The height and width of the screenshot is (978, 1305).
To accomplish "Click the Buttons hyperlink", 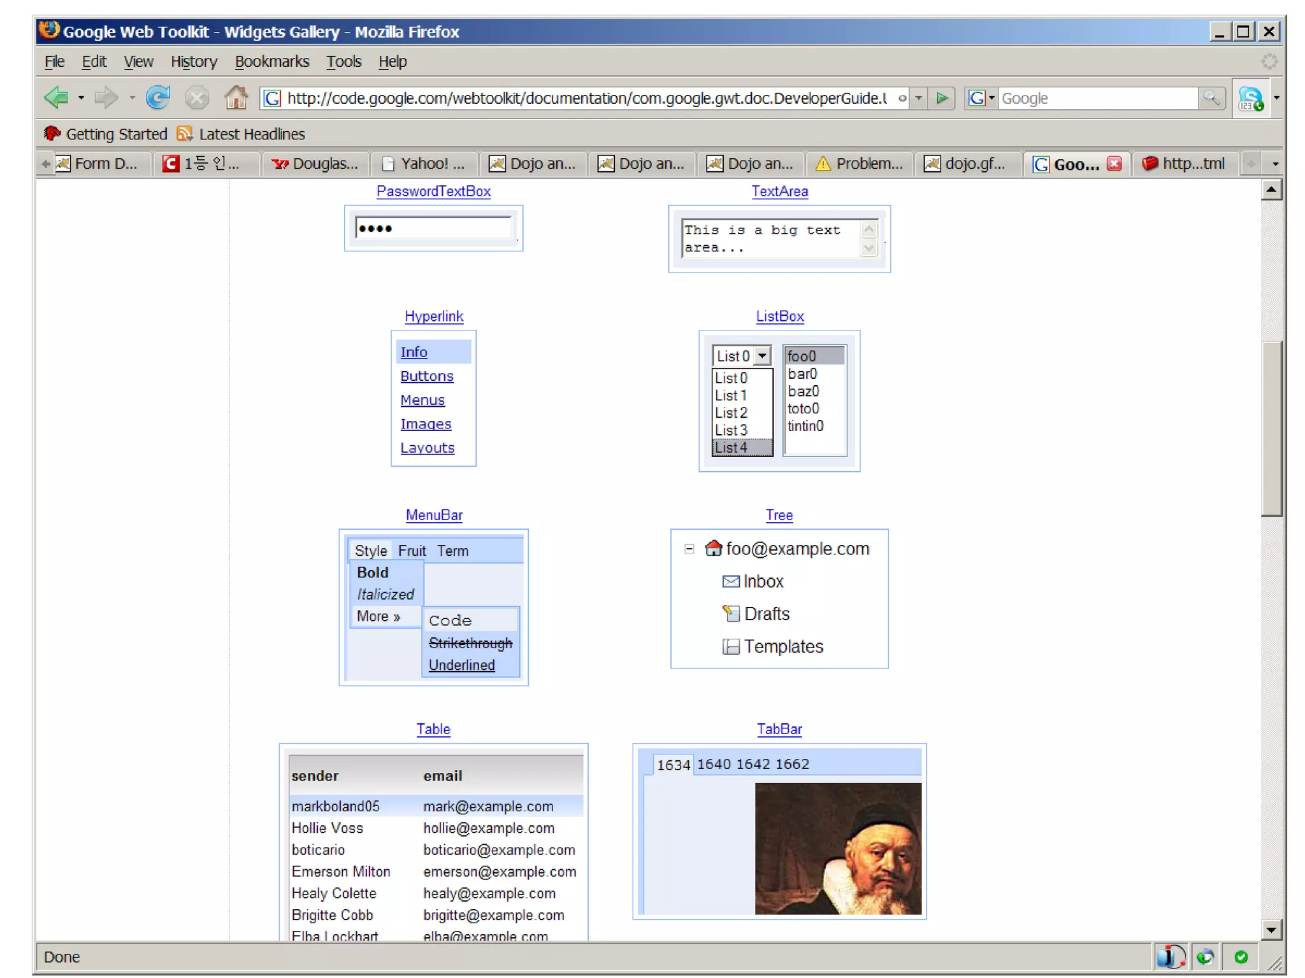I will coord(426,376).
